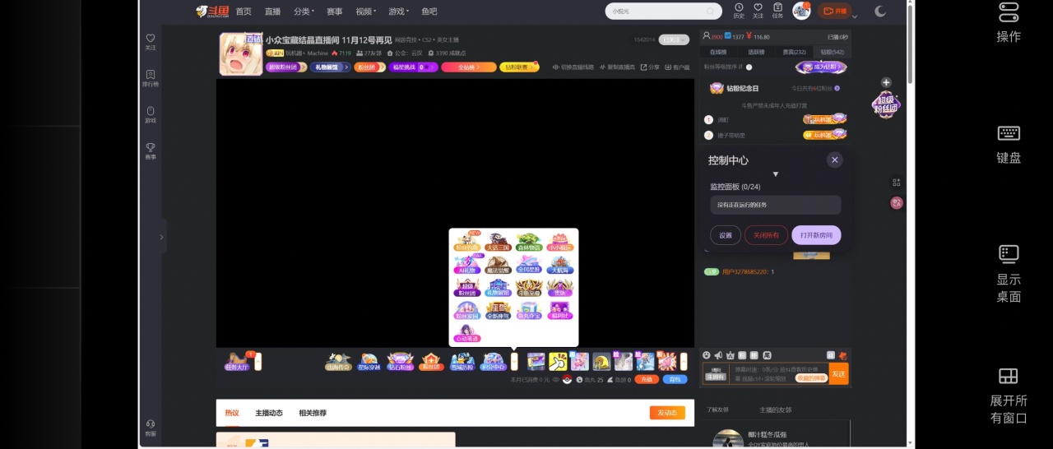Viewport: 1053px width, 449px height.
Task: Click the orange 充值 recharge button
Action: point(647,379)
